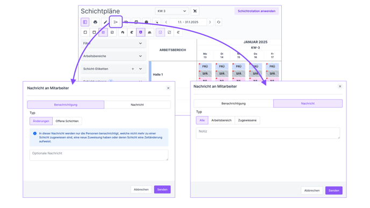The width and height of the screenshot is (370, 208).
Task: Switch to Benachrichtigung tab in the right dialog
Action: [x=233, y=104]
